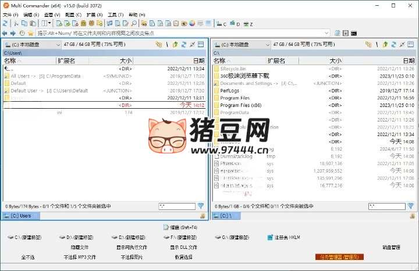Open the 配置 (C) menu

[x=73, y=15]
